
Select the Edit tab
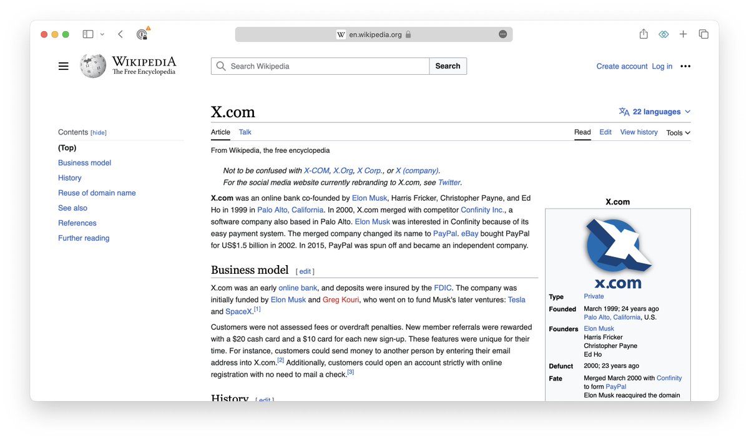tap(605, 132)
